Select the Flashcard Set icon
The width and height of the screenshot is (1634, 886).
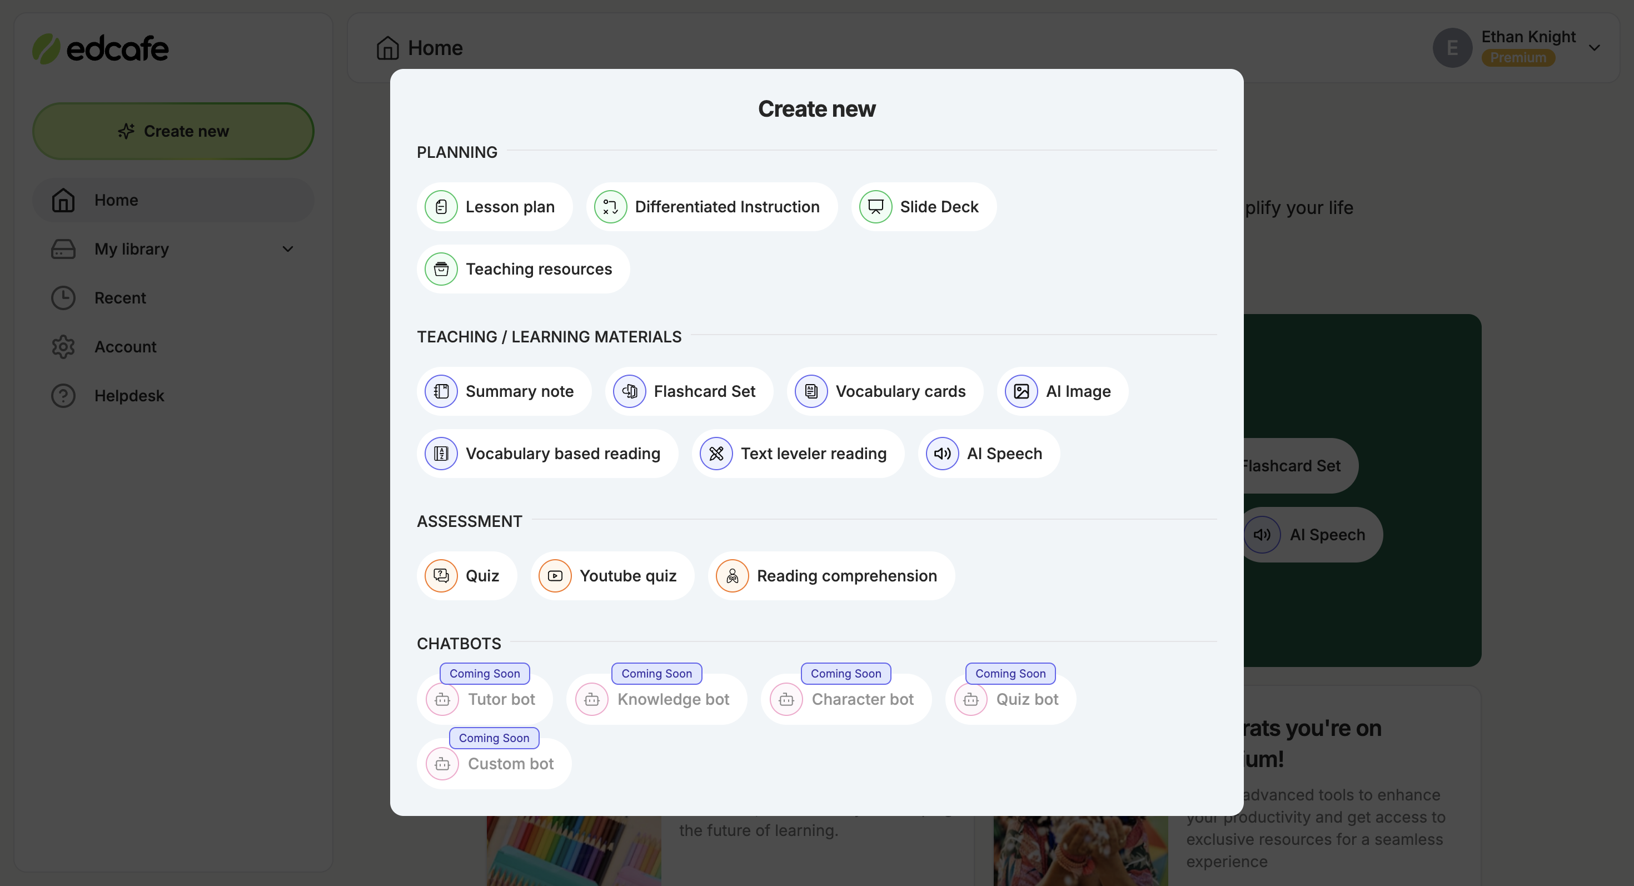pos(629,391)
